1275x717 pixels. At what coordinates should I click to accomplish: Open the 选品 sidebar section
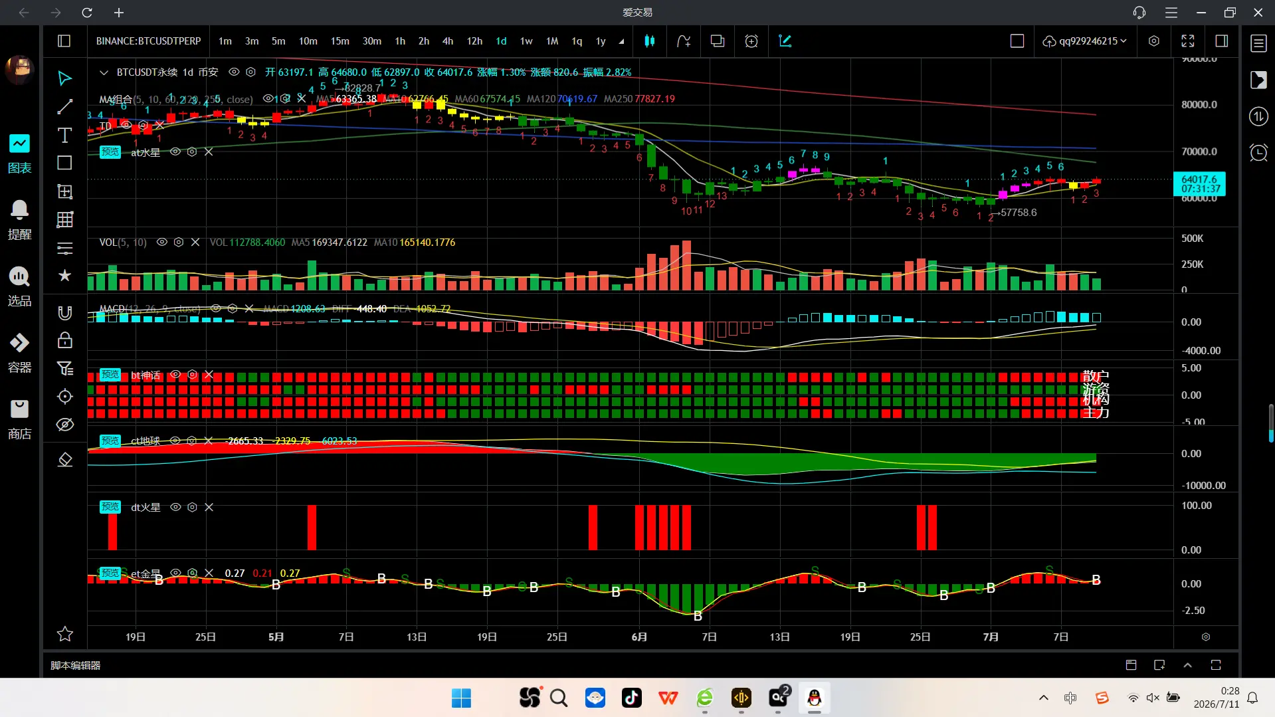19,287
